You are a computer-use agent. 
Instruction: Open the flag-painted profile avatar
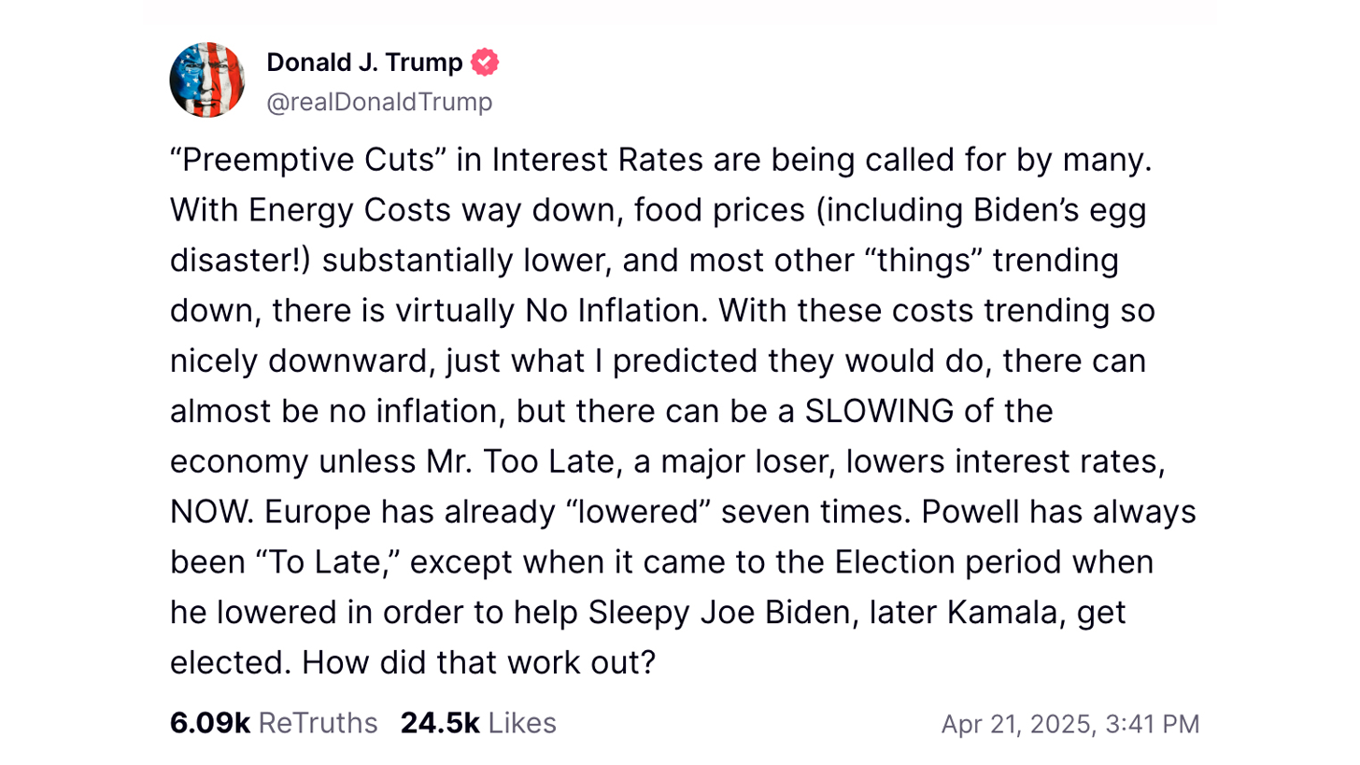tap(207, 80)
